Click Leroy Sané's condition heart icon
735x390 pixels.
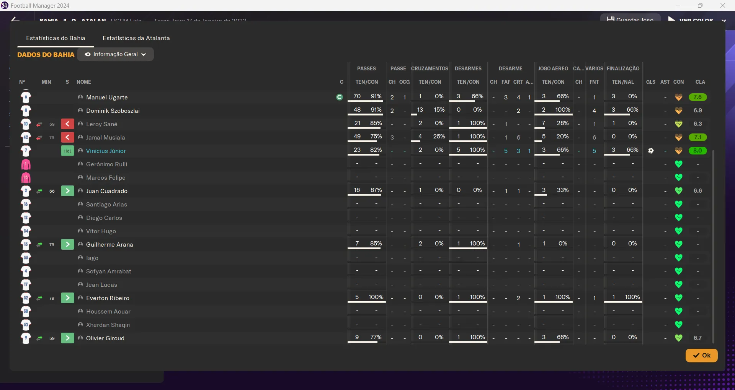coord(679,124)
